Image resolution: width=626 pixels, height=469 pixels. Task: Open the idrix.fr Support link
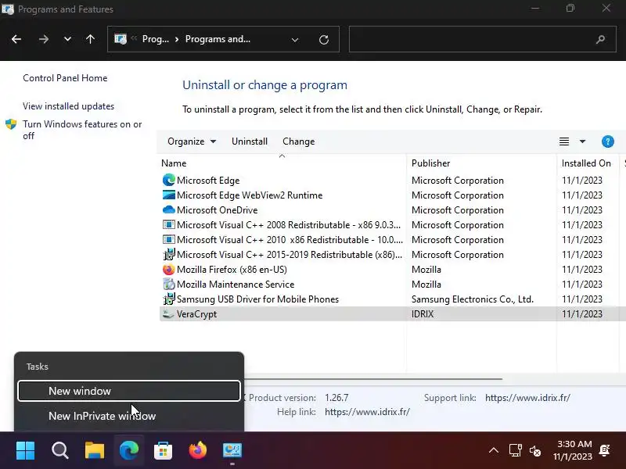[x=527, y=398]
